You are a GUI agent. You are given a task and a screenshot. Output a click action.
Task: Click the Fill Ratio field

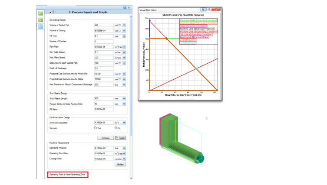click(x=104, y=109)
